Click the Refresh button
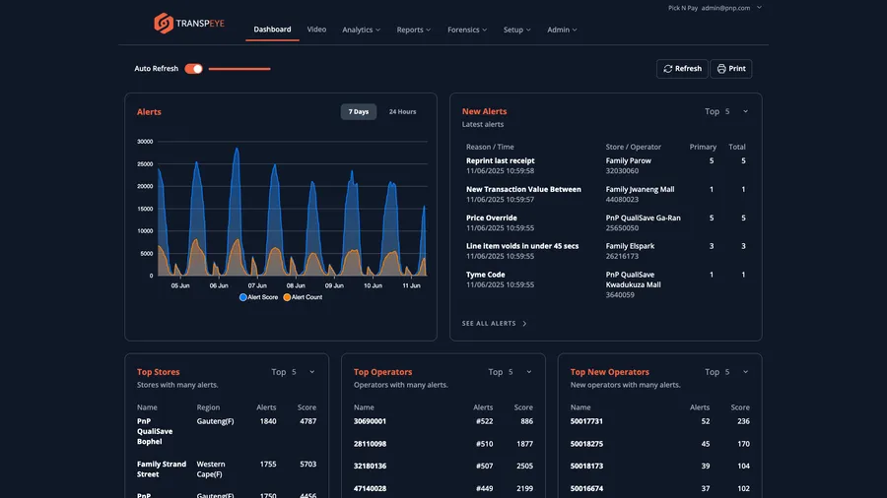Viewport: 887px width, 498px height. coord(682,69)
